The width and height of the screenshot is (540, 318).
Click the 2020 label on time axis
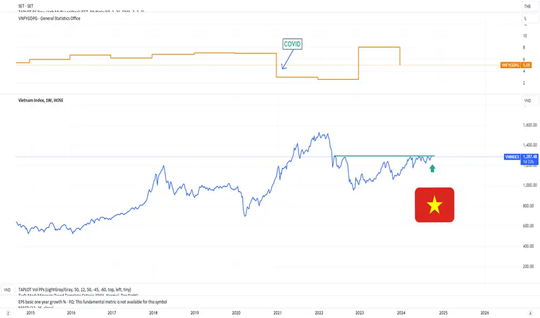point(236,313)
